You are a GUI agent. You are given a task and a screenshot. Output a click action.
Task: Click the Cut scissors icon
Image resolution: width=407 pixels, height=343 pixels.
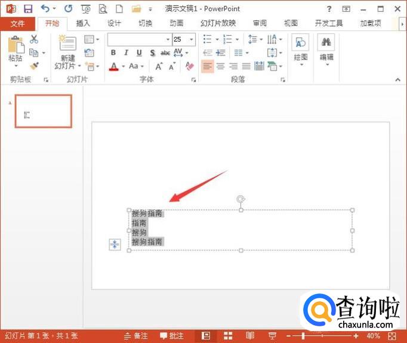34,39
